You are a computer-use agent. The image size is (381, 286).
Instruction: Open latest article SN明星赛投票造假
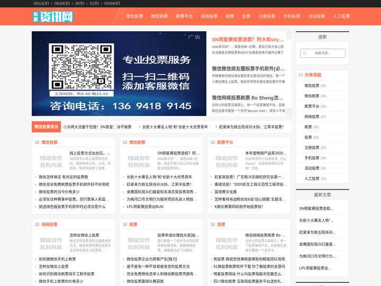316,209
